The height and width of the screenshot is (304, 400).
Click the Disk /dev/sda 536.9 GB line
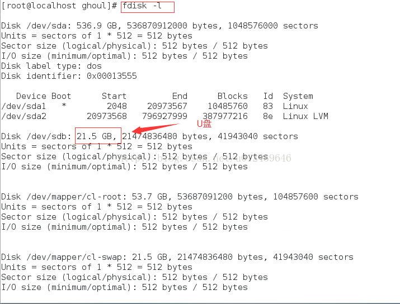pyautogui.click(x=159, y=26)
